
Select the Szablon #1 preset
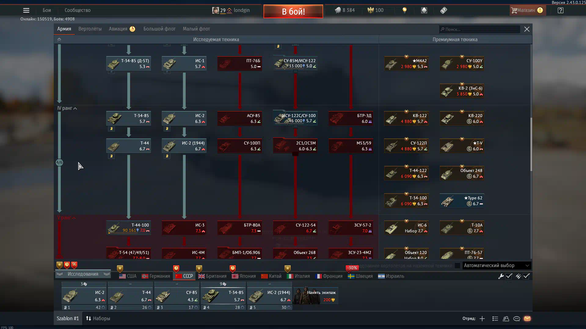68,318
